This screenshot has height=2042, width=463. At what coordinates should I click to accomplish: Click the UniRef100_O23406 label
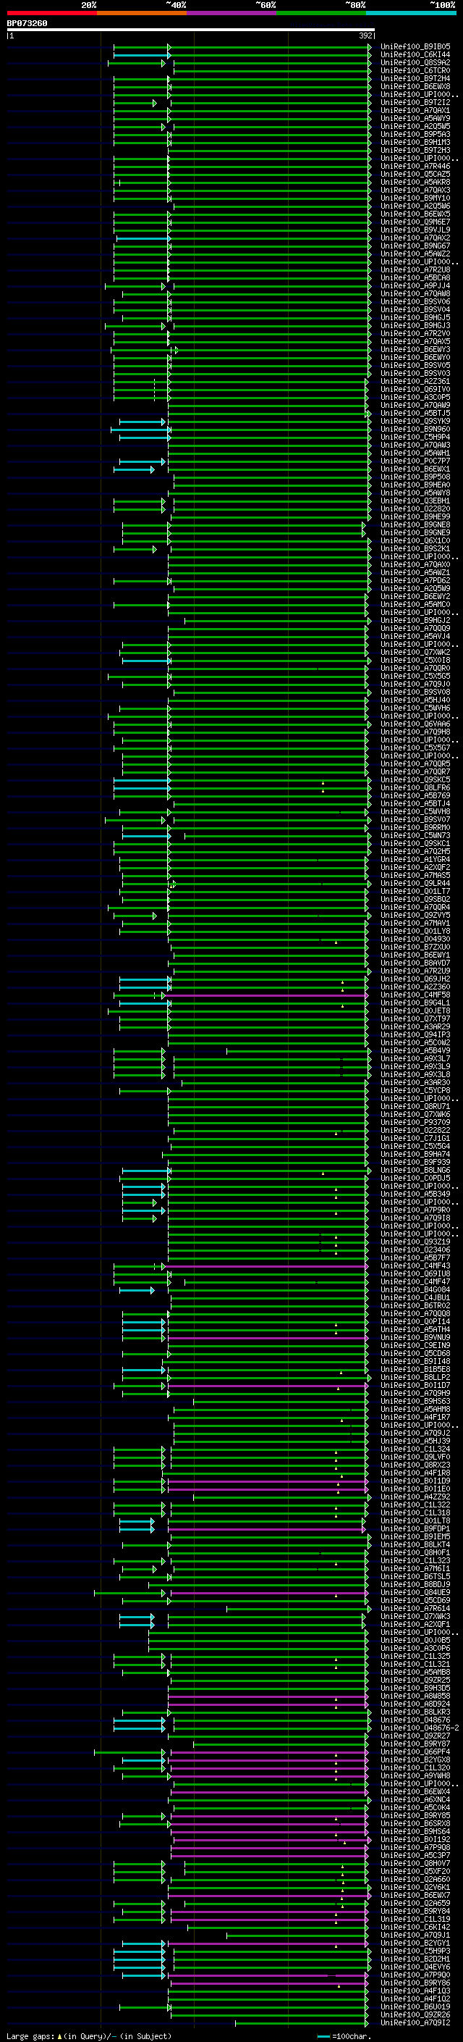point(415,1250)
